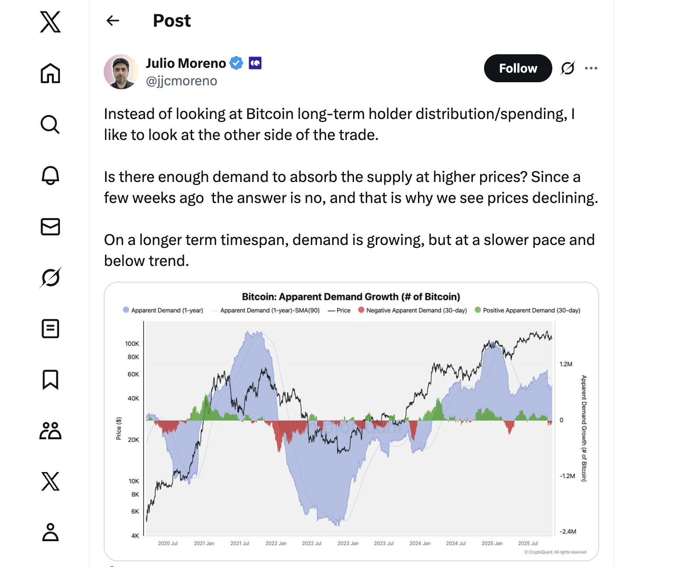Click the Julio Moreno display name

(x=186, y=63)
